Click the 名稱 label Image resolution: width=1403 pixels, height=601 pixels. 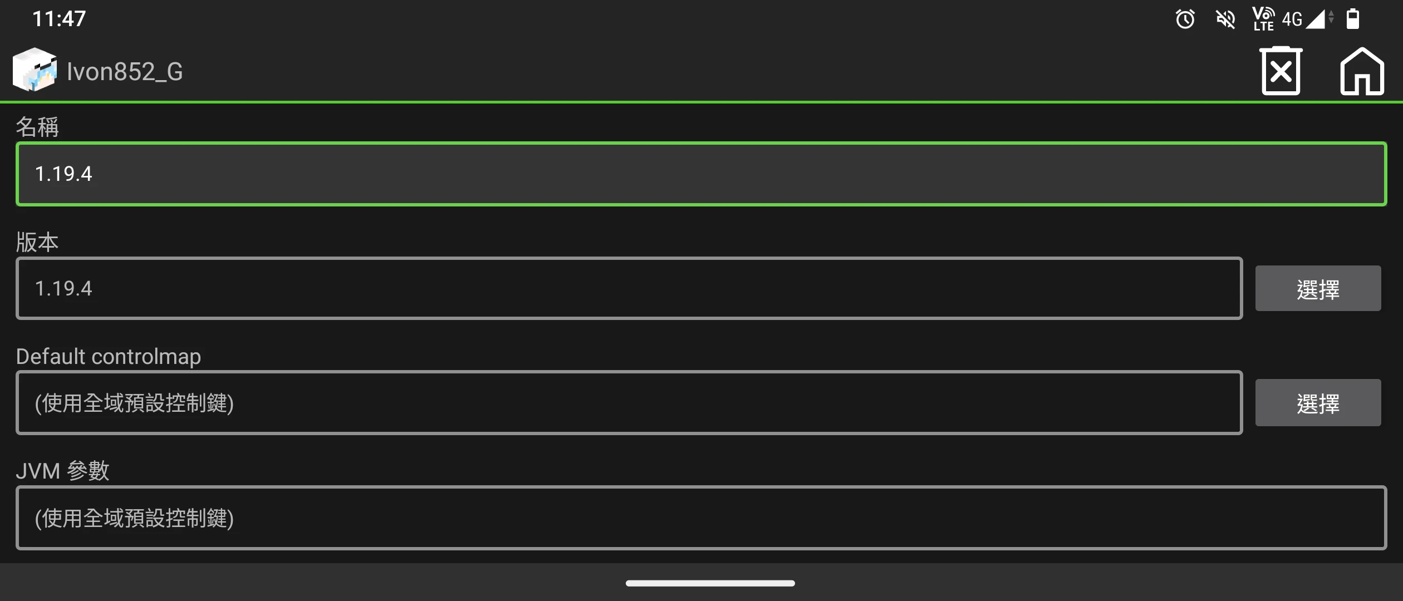(x=37, y=127)
